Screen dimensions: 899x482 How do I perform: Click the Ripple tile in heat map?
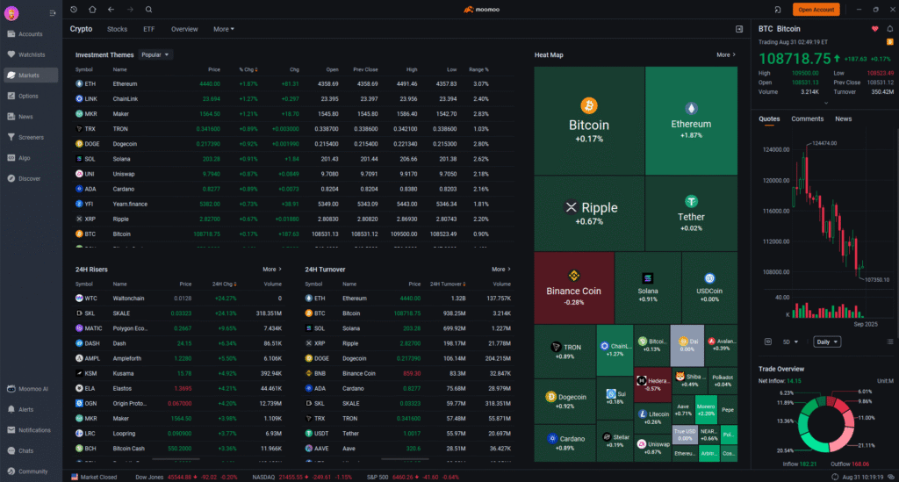(x=589, y=213)
